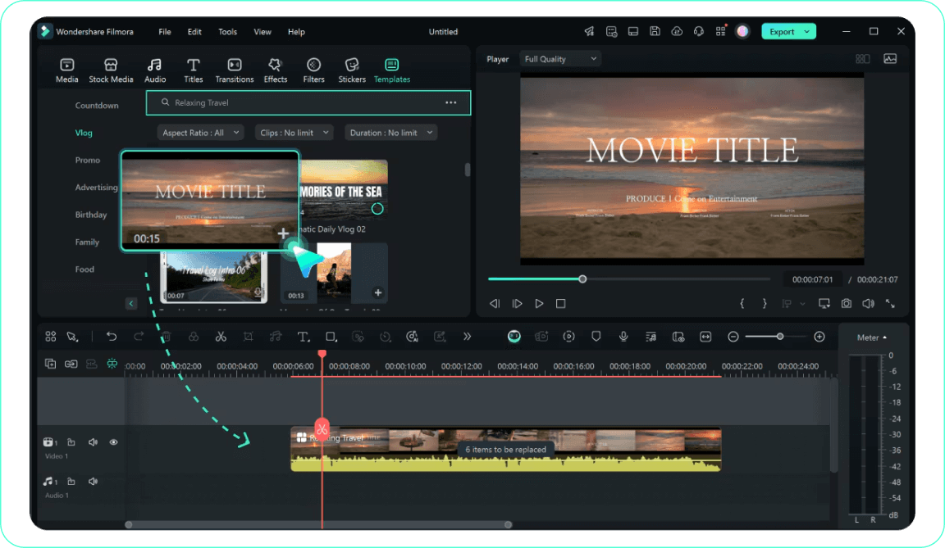Open the Help menu
Image resolution: width=945 pixels, height=548 pixels.
[296, 32]
